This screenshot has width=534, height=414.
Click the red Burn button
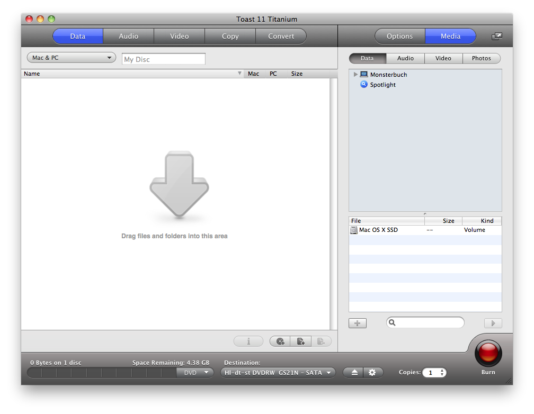click(488, 353)
